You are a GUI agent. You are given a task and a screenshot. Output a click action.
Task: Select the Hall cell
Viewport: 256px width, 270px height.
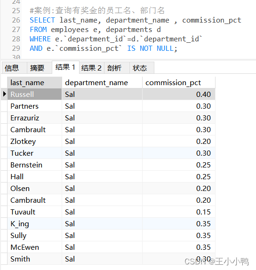(34, 177)
